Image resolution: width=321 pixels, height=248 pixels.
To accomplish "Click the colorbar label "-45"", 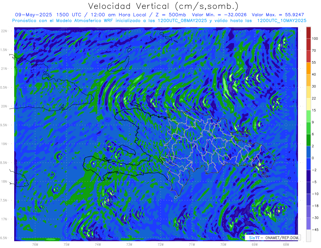I will (315, 229).
